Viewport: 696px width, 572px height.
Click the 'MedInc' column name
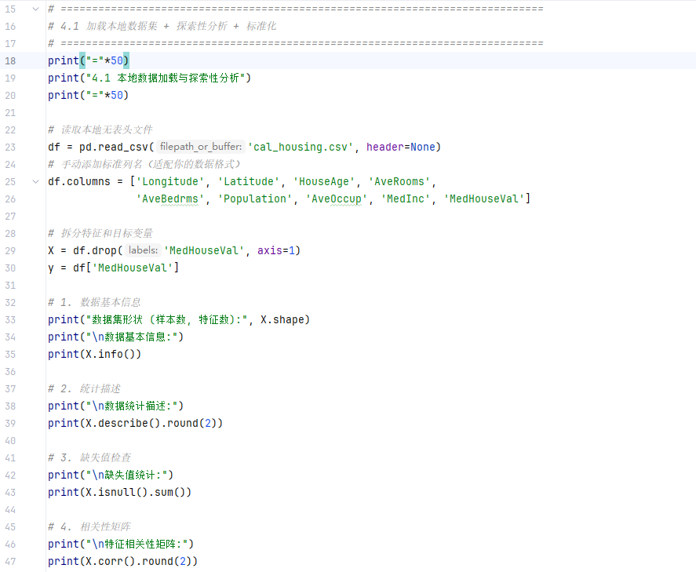click(406, 199)
